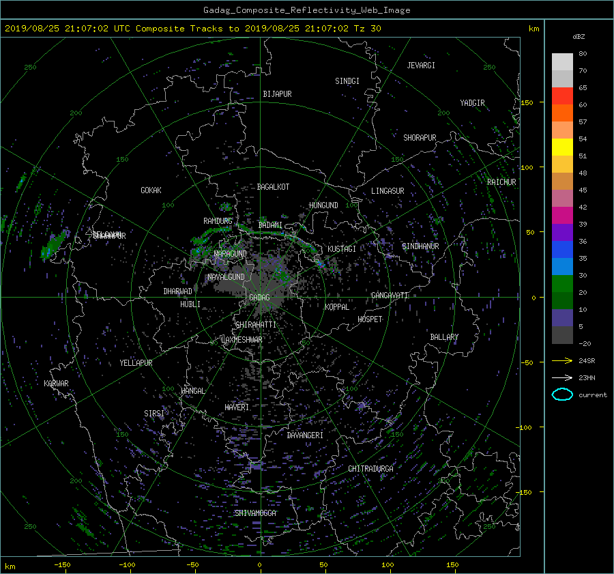Click the BALLARY city label
Screen dimensions: 614x574
click(x=444, y=337)
